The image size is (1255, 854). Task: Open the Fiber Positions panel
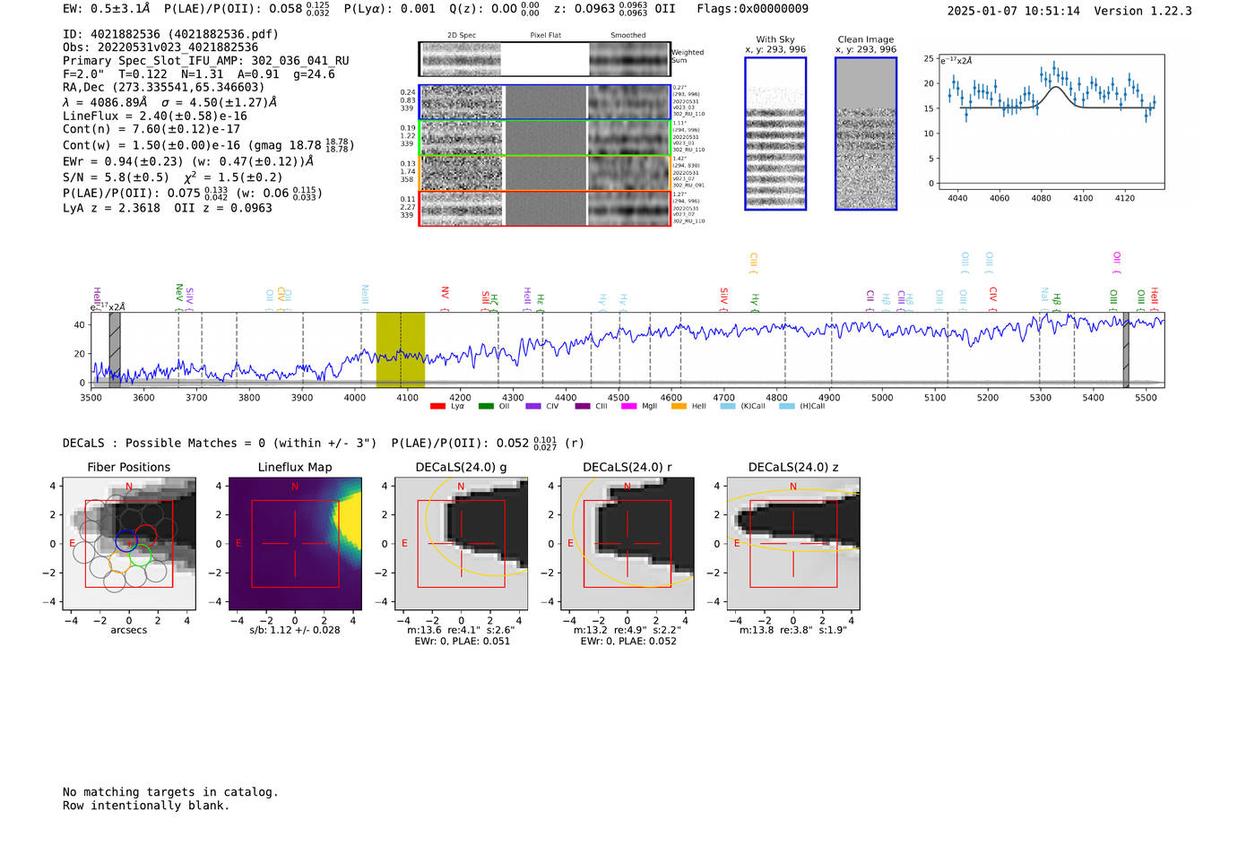coord(129,543)
